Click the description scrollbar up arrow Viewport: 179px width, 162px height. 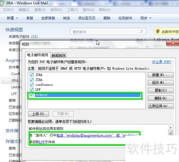tap(171, 128)
